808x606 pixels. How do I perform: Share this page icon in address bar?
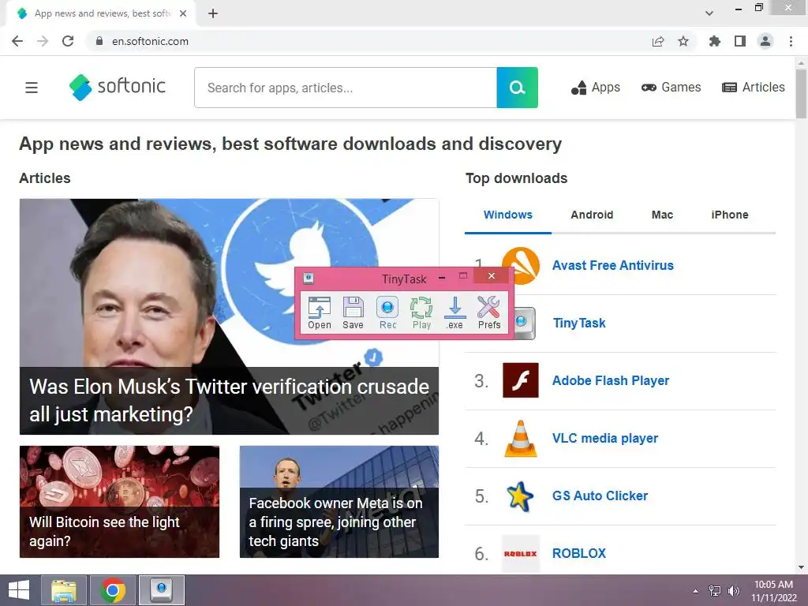(658, 41)
